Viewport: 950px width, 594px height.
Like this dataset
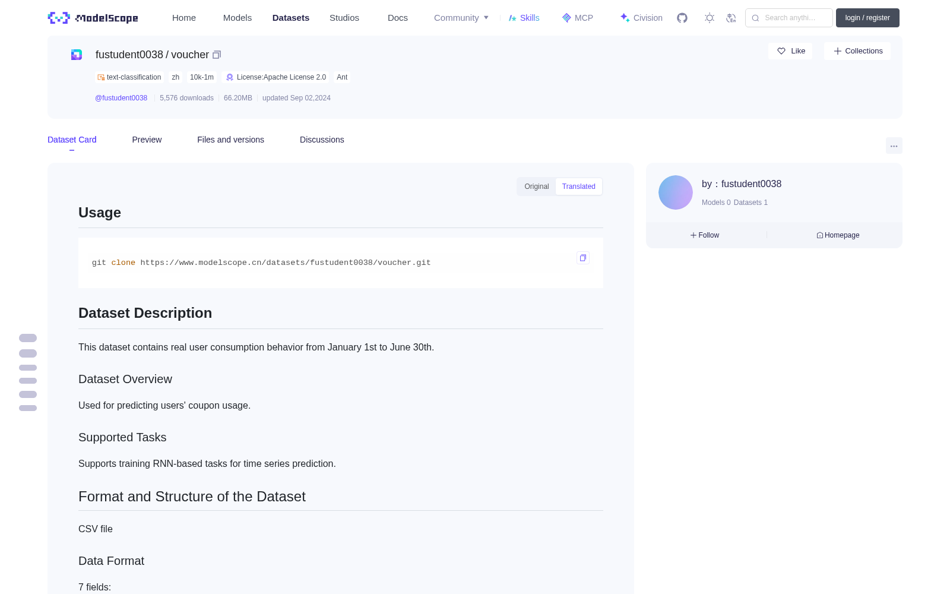[x=791, y=51]
